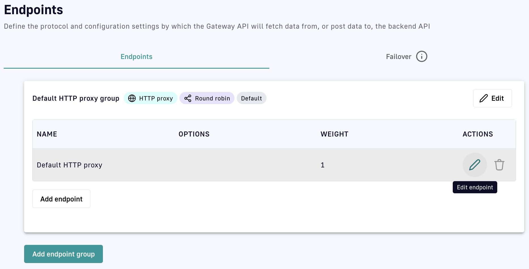Switch to the Failover tab
This screenshot has width=529, height=269.
[398, 57]
